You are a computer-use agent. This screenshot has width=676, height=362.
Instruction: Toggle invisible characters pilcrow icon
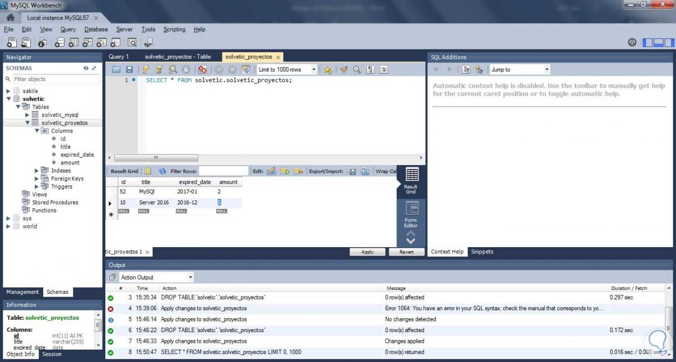pyautogui.click(x=371, y=70)
